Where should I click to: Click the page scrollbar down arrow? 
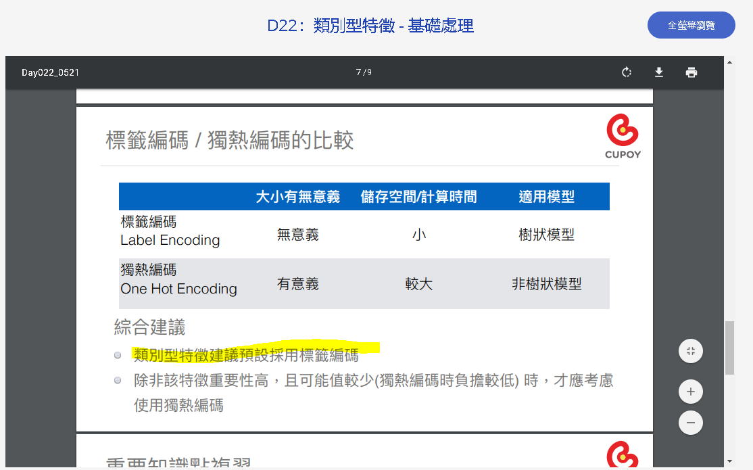729,461
